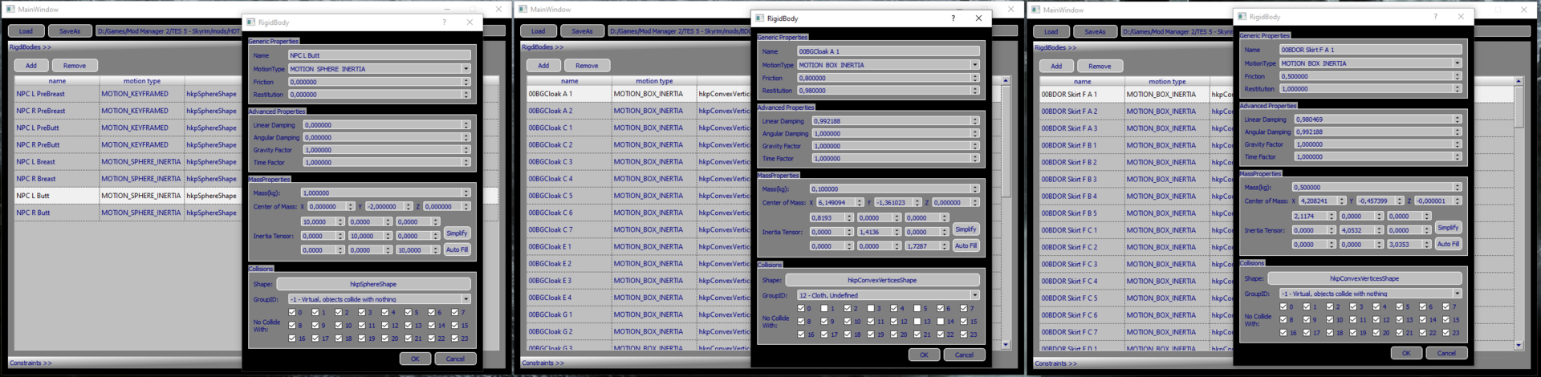Enable No Collide checkbox 13 in 00BGCloak A 1 dialog
Image resolution: width=1541 pixels, height=377 pixels.
click(x=917, y=321)
